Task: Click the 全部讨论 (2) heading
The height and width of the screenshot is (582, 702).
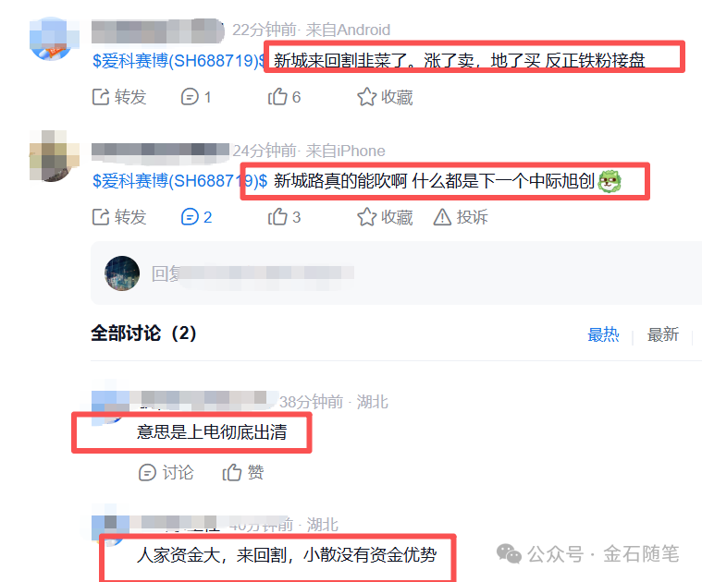Action: point(143,333)
